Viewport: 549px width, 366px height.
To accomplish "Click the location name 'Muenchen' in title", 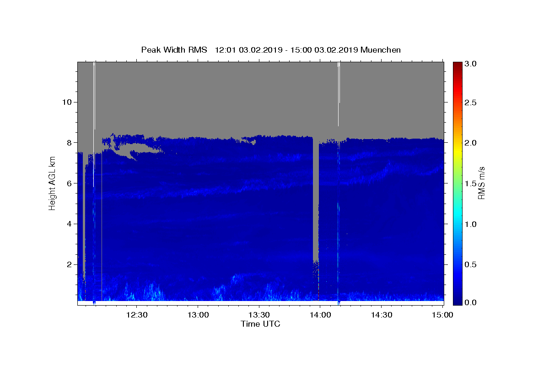I will click(381, 50).
